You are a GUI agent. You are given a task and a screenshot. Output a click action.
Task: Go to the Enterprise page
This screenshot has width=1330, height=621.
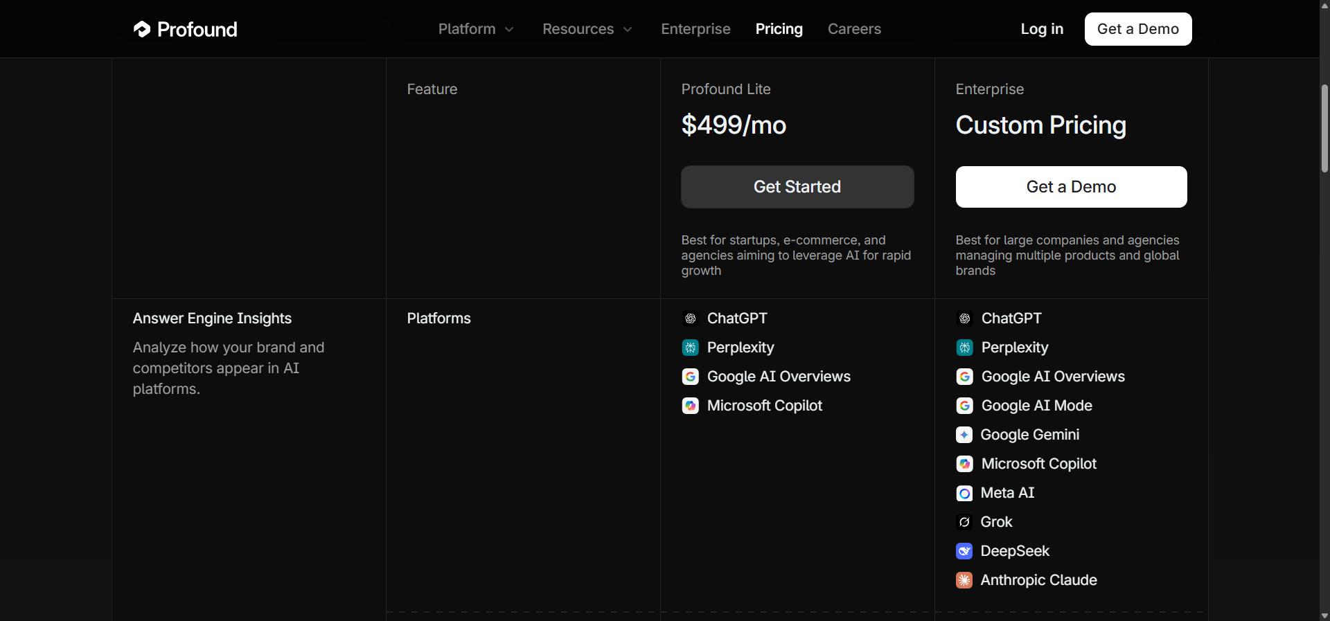[695, 29]
